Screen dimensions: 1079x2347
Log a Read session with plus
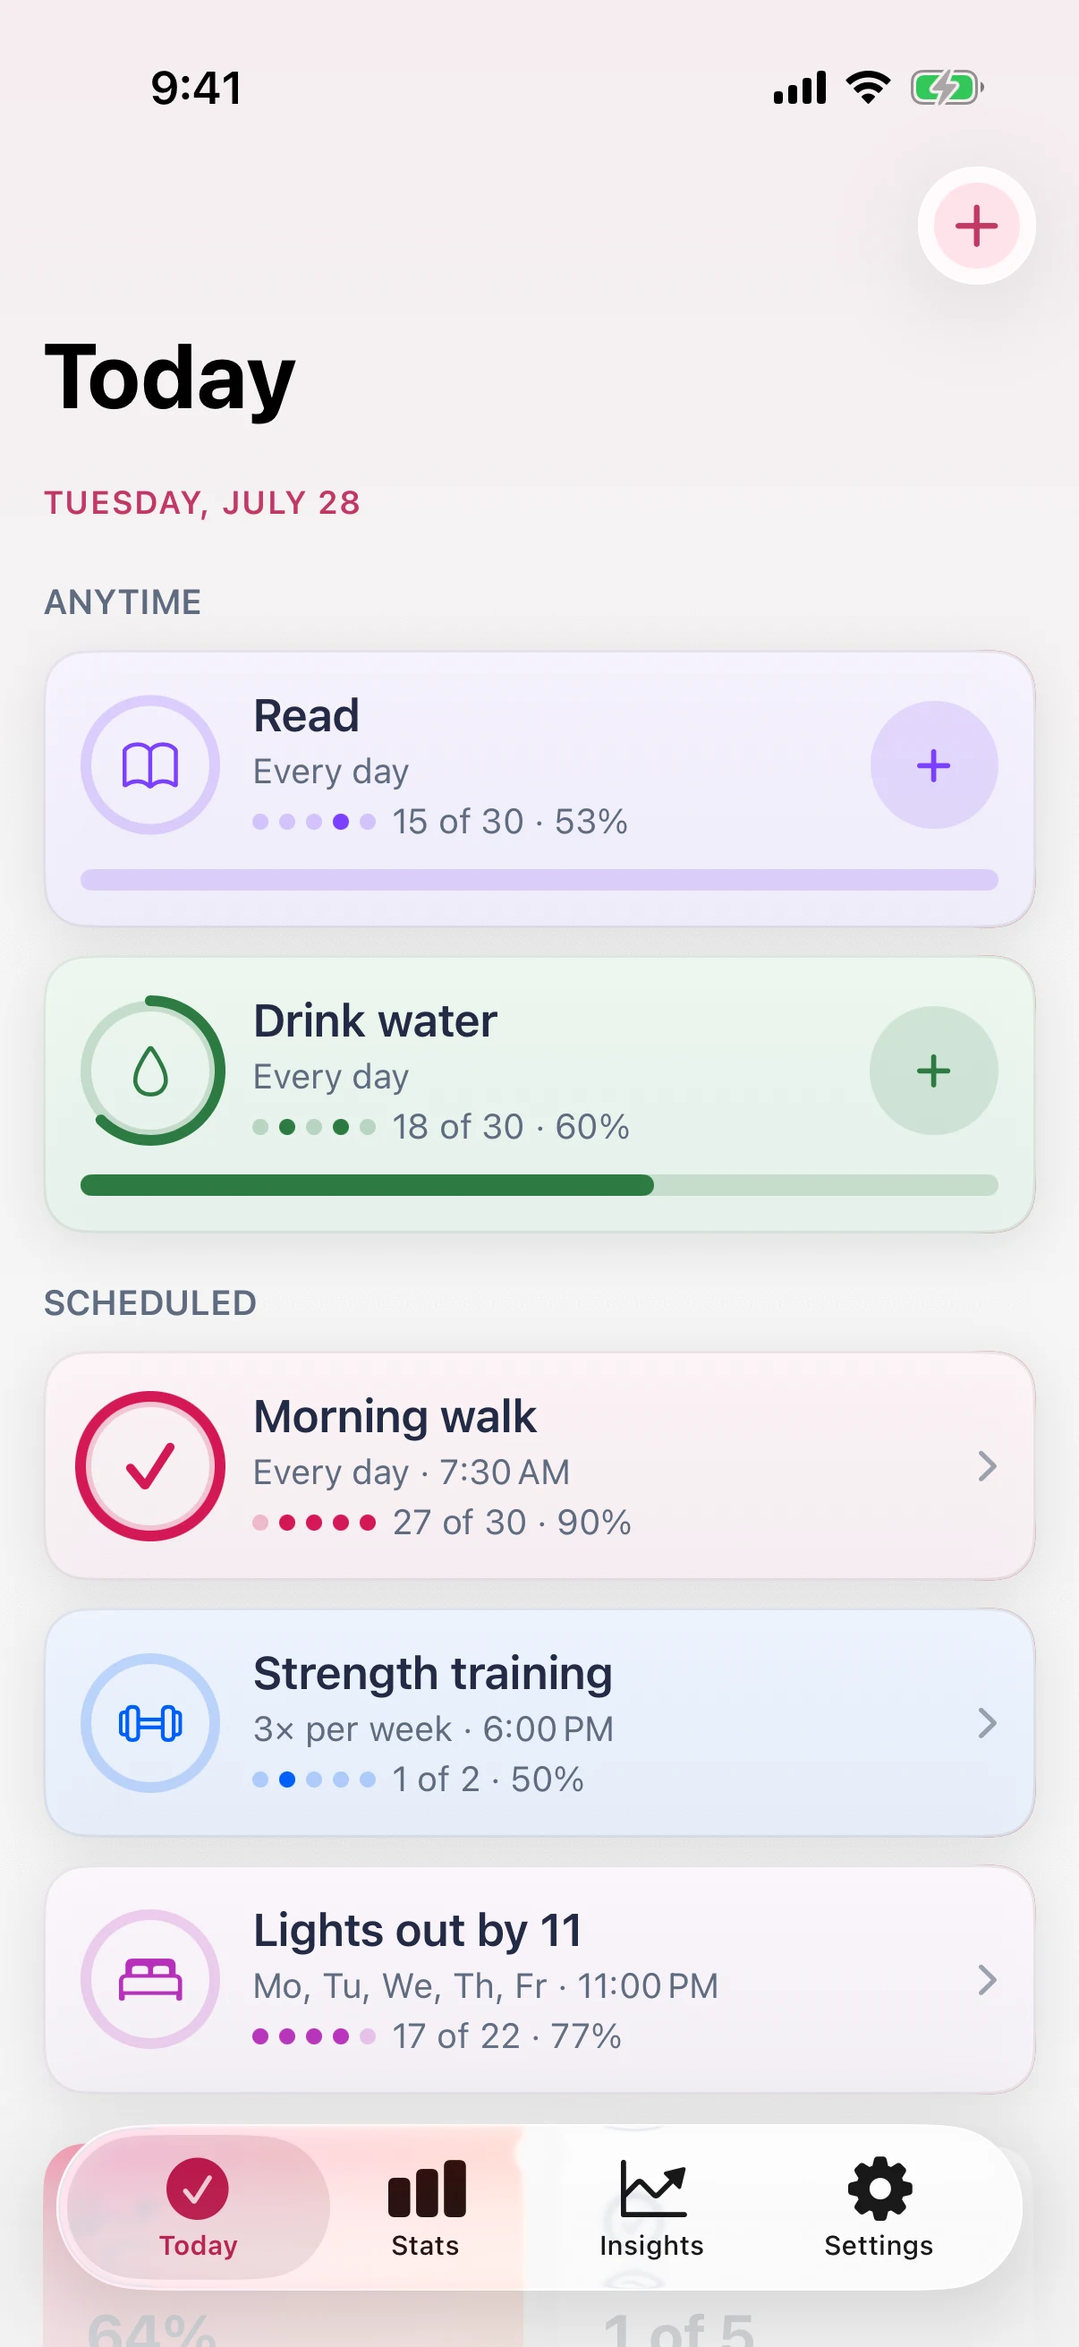933,764
